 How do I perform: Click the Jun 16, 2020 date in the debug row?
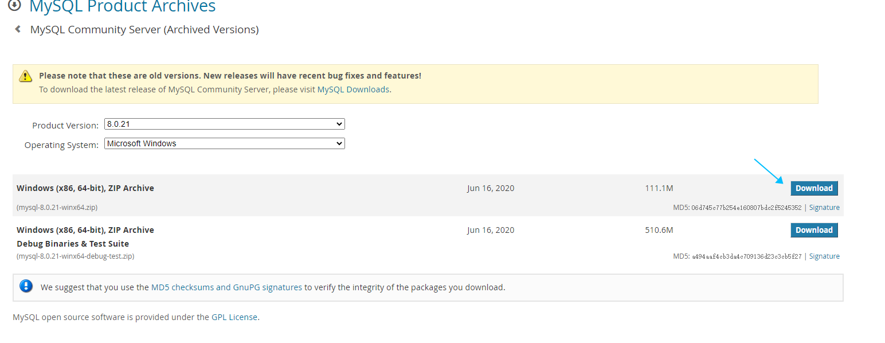pyautogui.click(x=491, y=230)
